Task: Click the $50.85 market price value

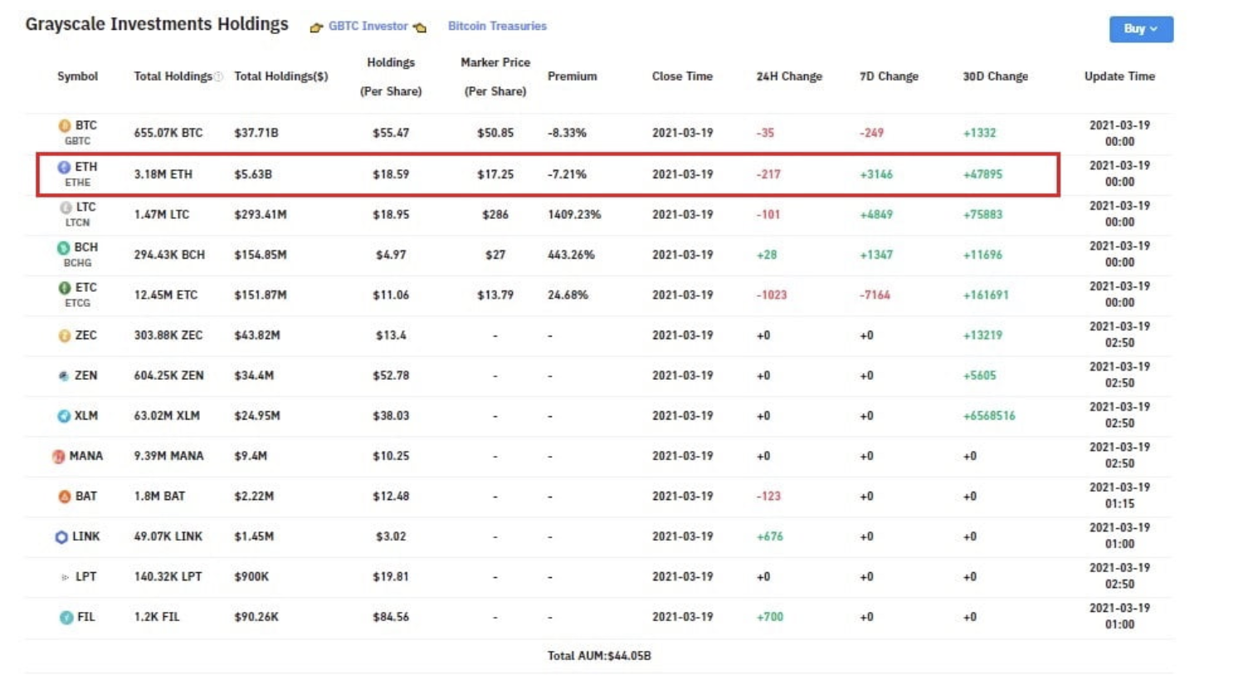Action: point(495,133)
